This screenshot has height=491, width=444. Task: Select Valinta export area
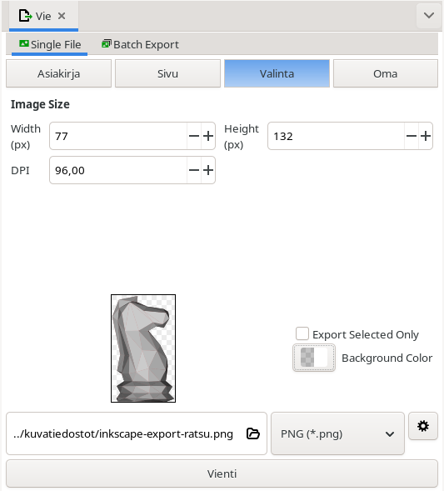[x=277, y=73]
